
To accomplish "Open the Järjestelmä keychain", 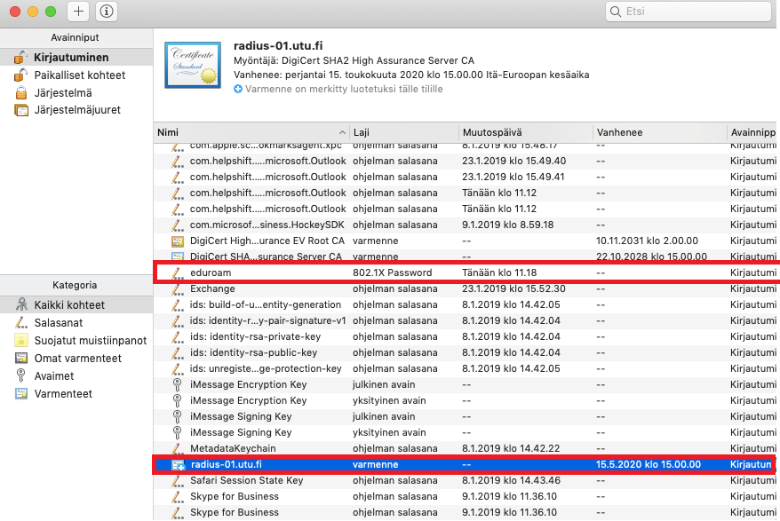I will pos(62,92).
